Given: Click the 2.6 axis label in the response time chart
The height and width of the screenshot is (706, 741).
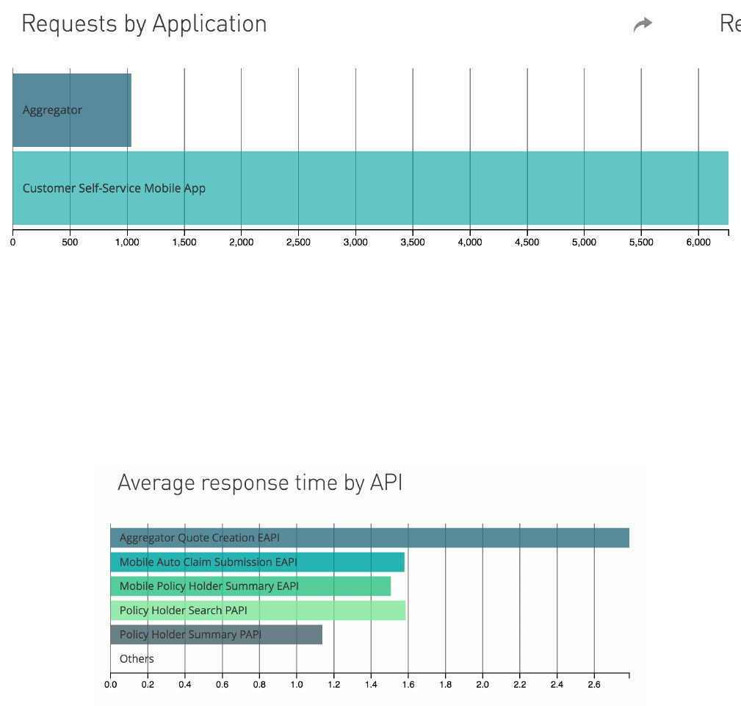Looking at the screenshot, I should point(594,684).
